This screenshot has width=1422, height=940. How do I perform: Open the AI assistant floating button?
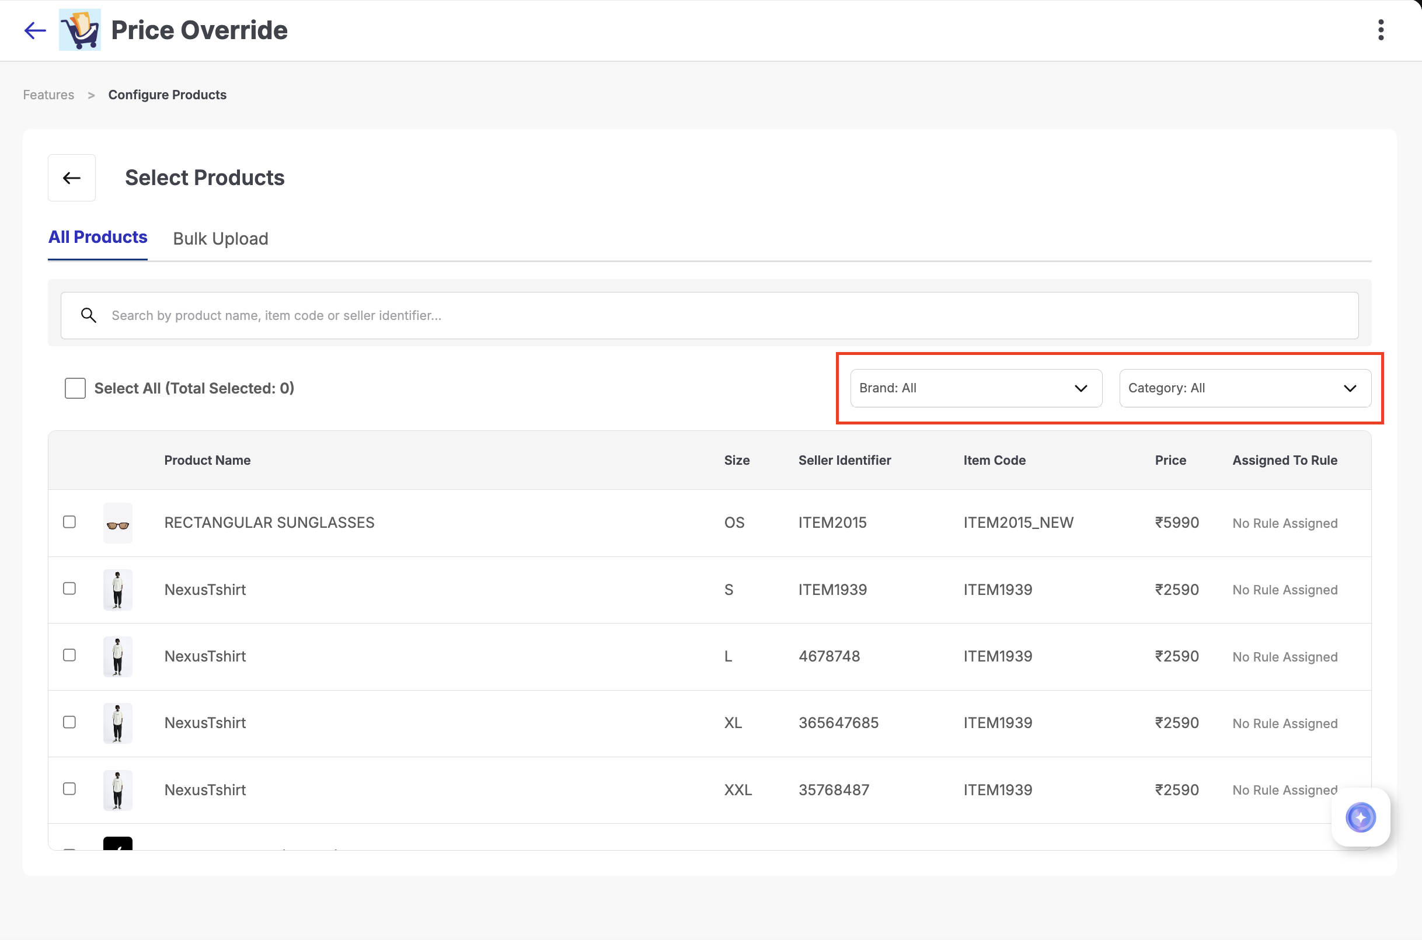[x=1360, y=817]
